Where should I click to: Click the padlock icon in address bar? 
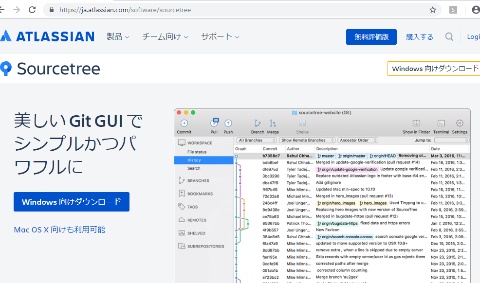point(52,10)
